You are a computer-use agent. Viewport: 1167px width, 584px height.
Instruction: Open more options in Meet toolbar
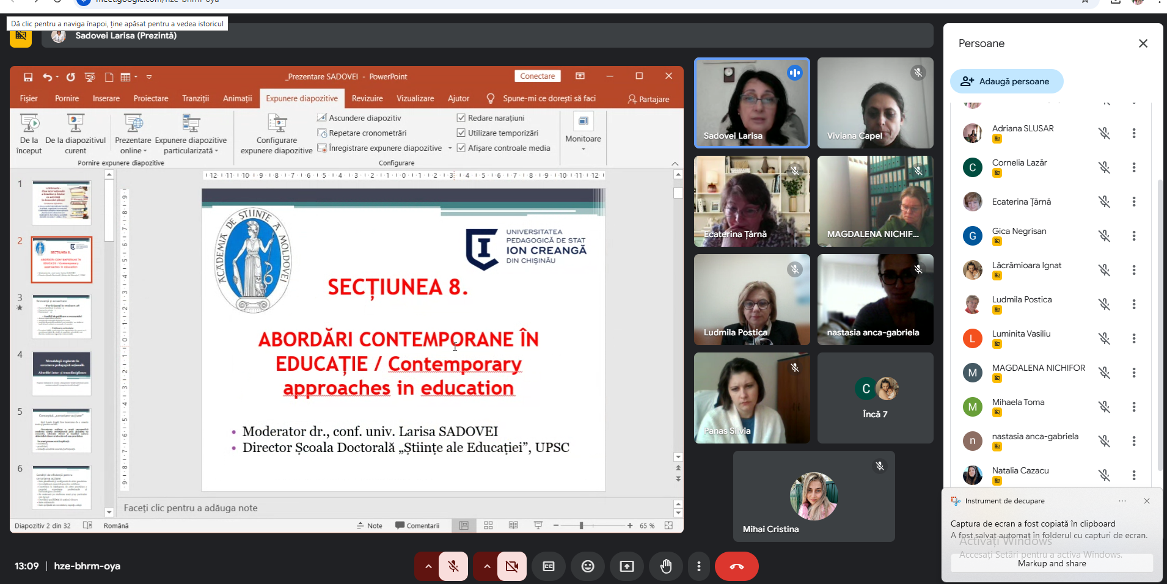point(699,566)
